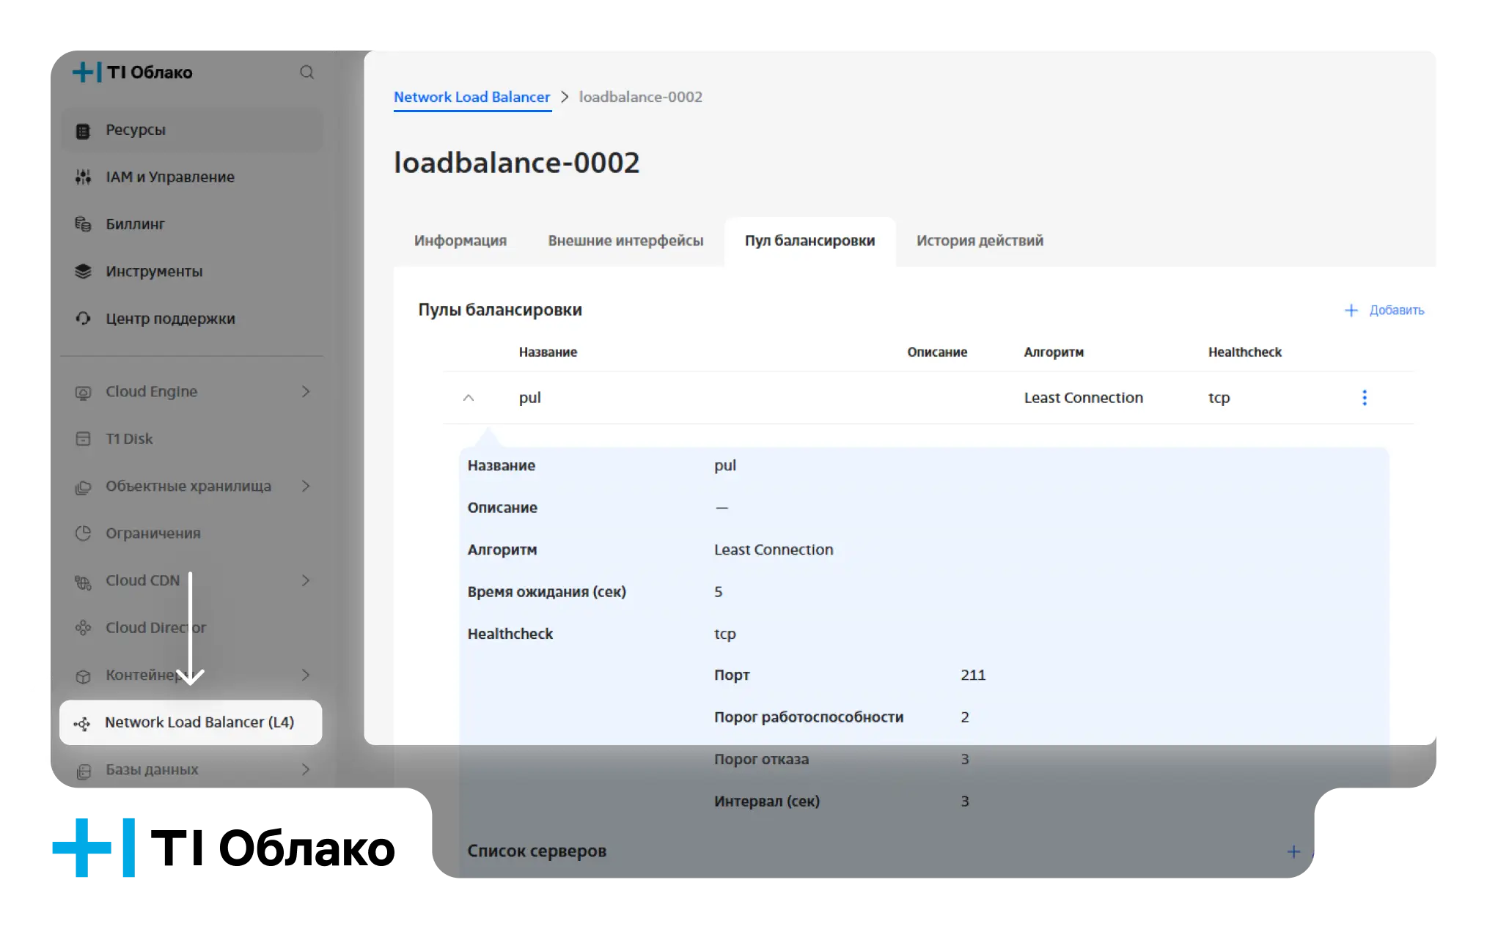1487x929 pixels.
Task: Click the Центр поддержки headset icon
Action: pyautogui.click(x=83, y=319)
